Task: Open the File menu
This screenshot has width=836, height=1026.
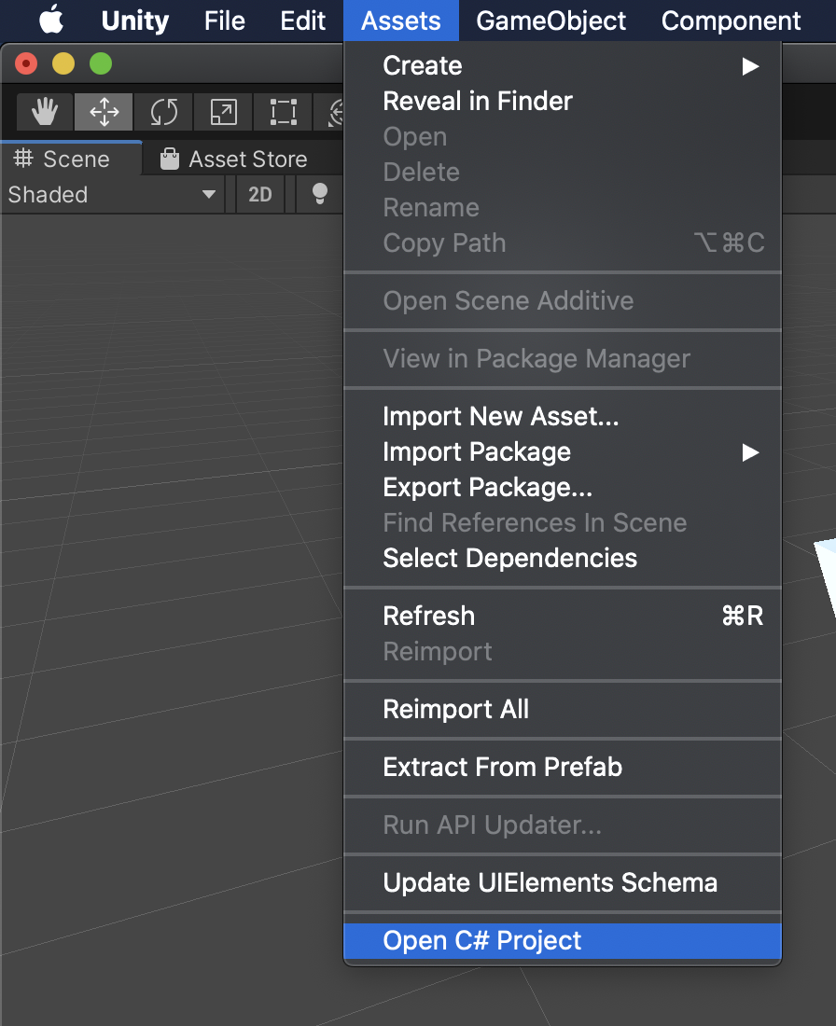Action: tap(225, 21)
